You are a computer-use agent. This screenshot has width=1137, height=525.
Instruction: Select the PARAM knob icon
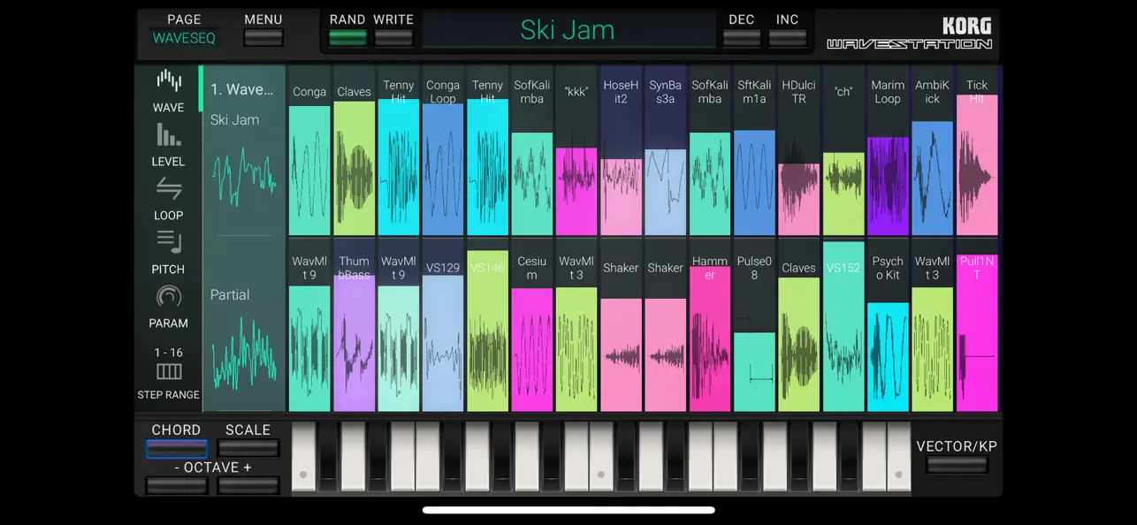click(x=168, y=296)
